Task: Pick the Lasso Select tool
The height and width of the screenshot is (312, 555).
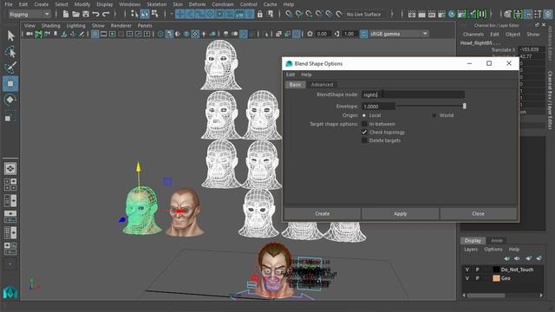Action: 10,52
